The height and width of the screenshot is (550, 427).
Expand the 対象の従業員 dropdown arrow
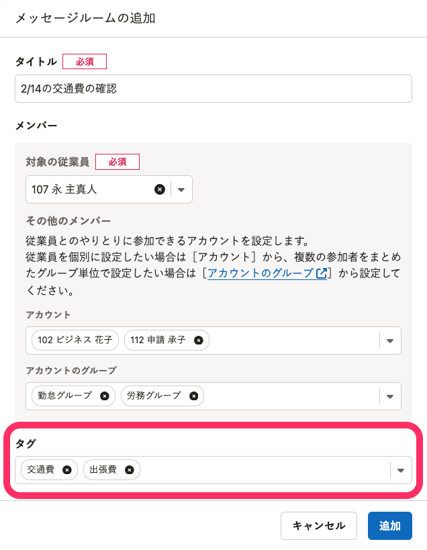181,189
